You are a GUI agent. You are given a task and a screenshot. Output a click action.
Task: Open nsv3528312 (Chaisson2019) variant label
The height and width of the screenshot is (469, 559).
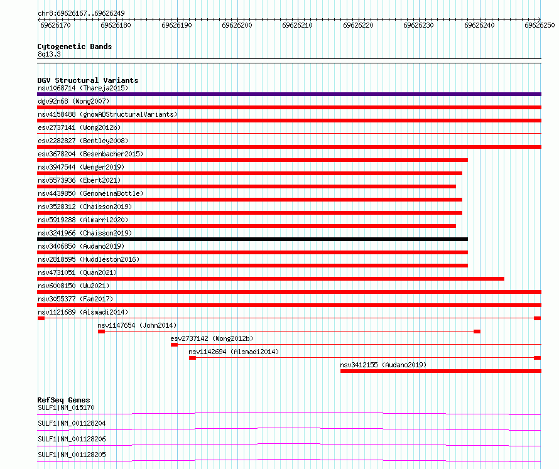(x=85, y=207)
